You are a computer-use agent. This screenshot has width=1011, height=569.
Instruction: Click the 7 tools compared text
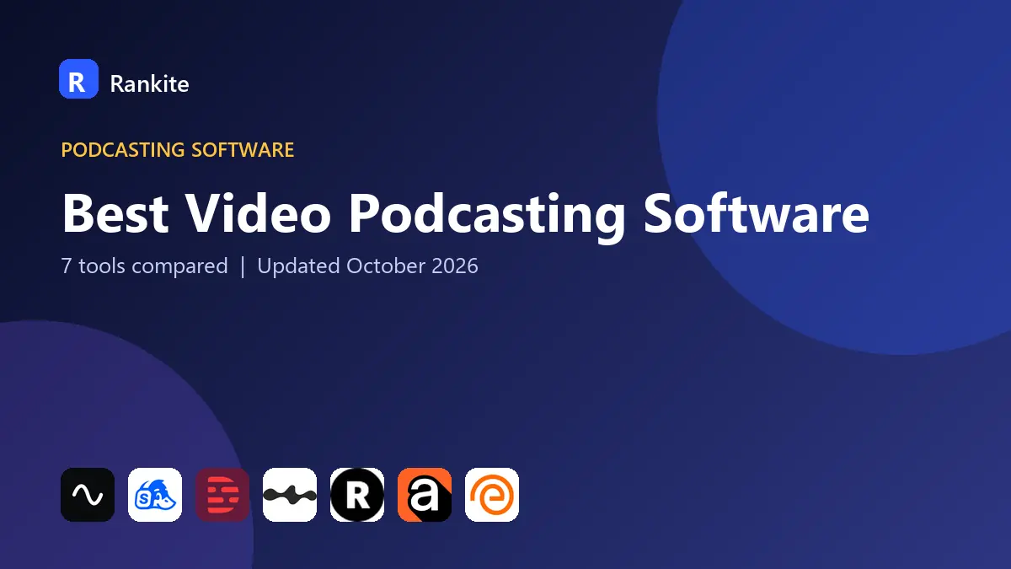coord(144,266)
